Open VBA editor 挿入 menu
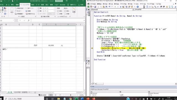 pos(111,4)
